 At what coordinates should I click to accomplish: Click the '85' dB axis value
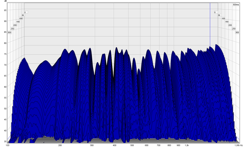click(5, 32)
